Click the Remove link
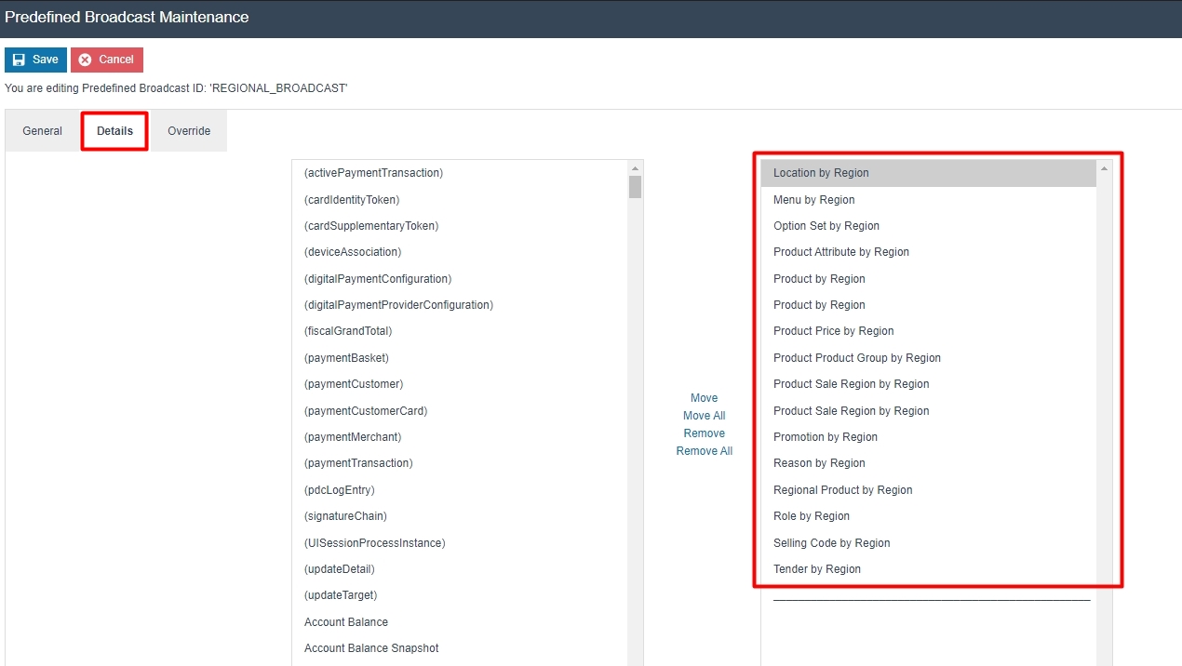The width and height of the screenshot is (1182, 666). click(x=704, y=433)
